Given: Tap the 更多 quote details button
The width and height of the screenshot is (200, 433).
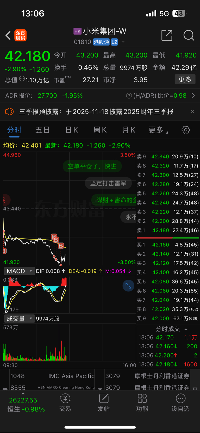Looking at the screenshot, I should (x=185, y=79).
